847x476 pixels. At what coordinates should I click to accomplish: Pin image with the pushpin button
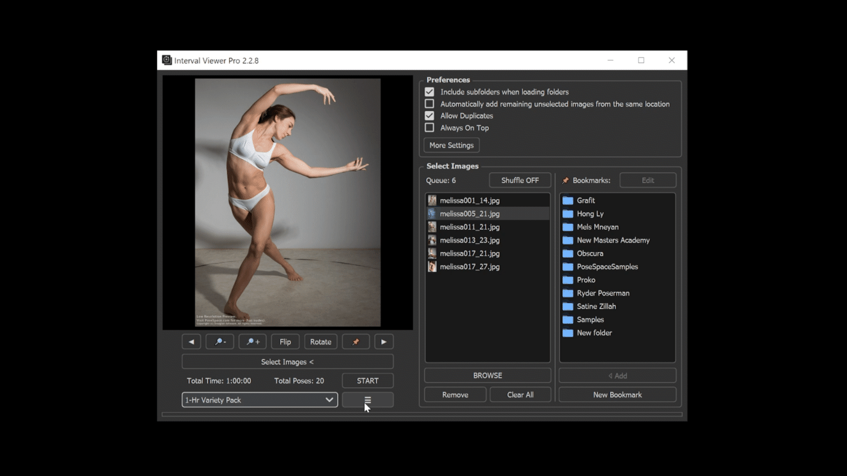pos(355,341)
